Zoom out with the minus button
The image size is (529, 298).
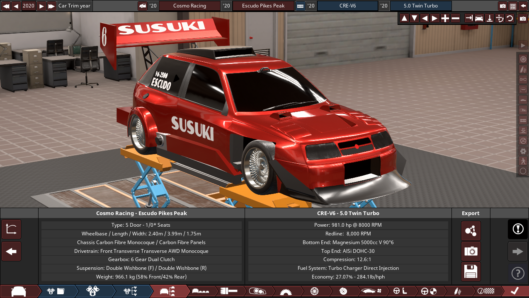(x=455, y=18)
